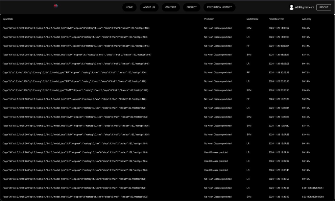Click the input data JSON in the 19:26:25 row

pos(75,117)
